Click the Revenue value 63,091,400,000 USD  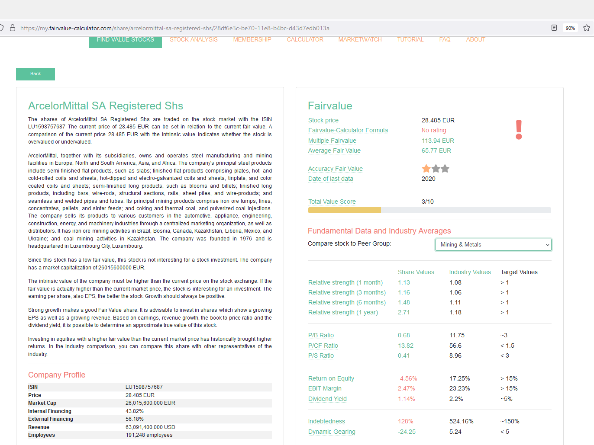[150, 427]
